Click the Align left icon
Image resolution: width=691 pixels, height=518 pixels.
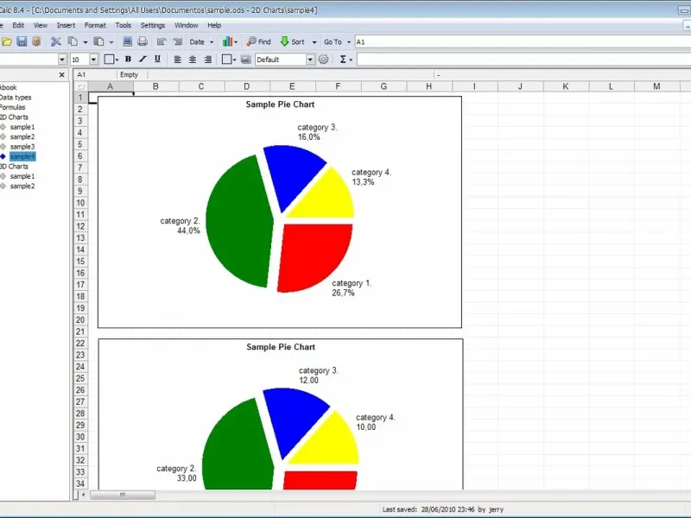click(x=178, y=60)
